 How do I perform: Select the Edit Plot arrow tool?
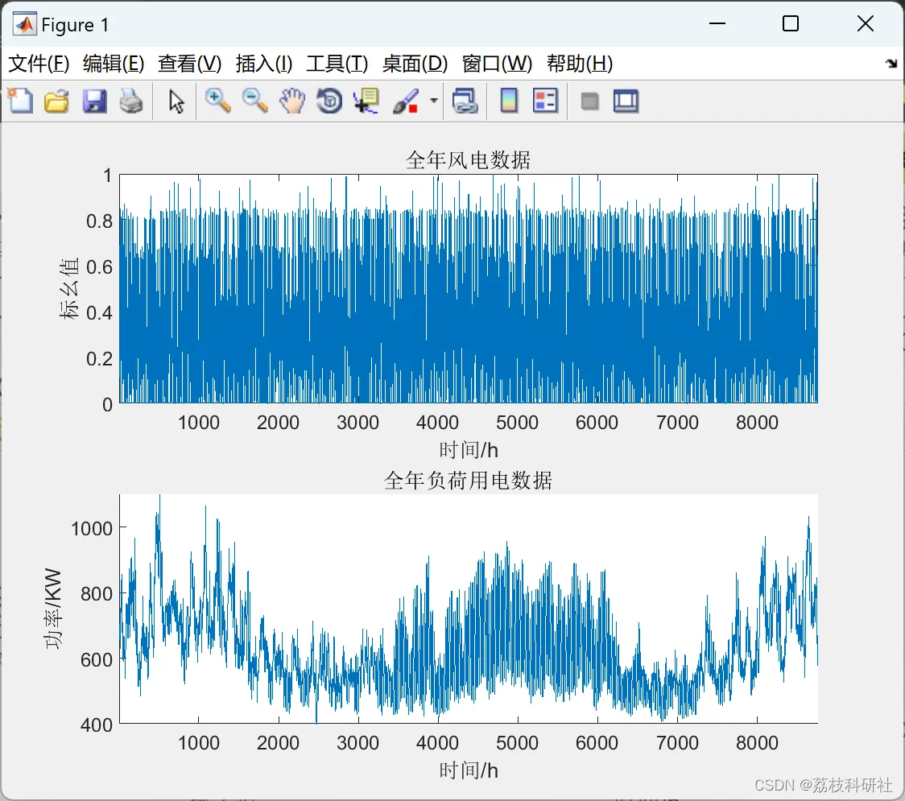click(x=176, y=101)
